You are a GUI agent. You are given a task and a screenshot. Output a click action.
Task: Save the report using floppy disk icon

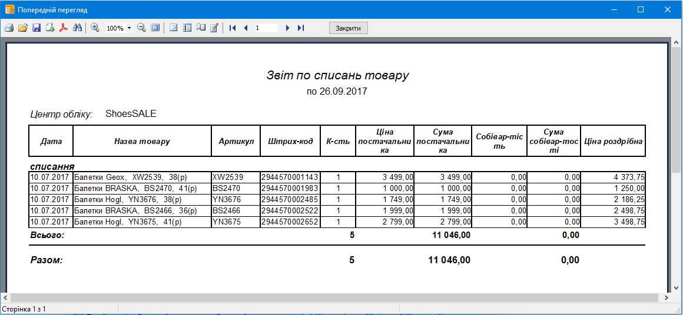[x=36, y=28]
